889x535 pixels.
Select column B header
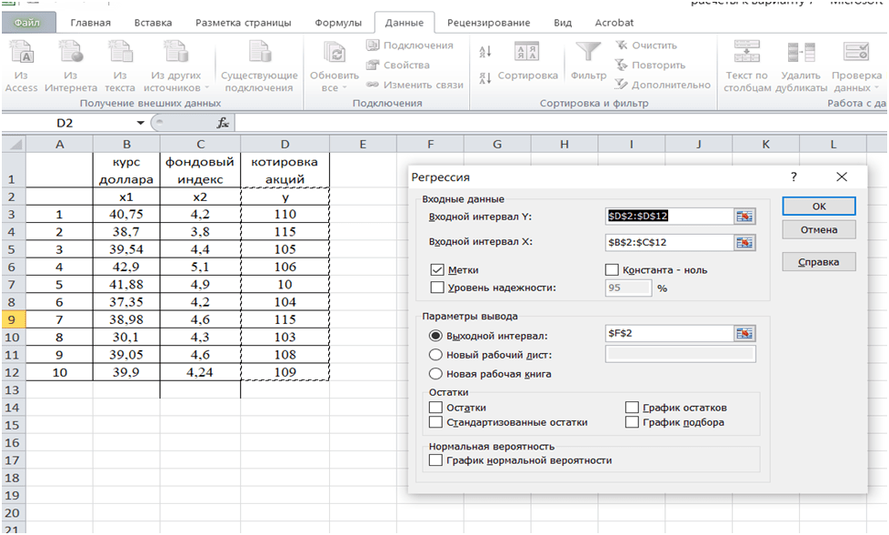coord(126,144)
